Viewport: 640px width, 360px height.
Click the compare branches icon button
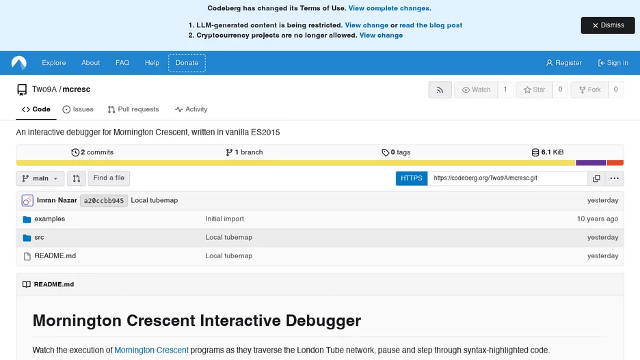pos(77,178)
